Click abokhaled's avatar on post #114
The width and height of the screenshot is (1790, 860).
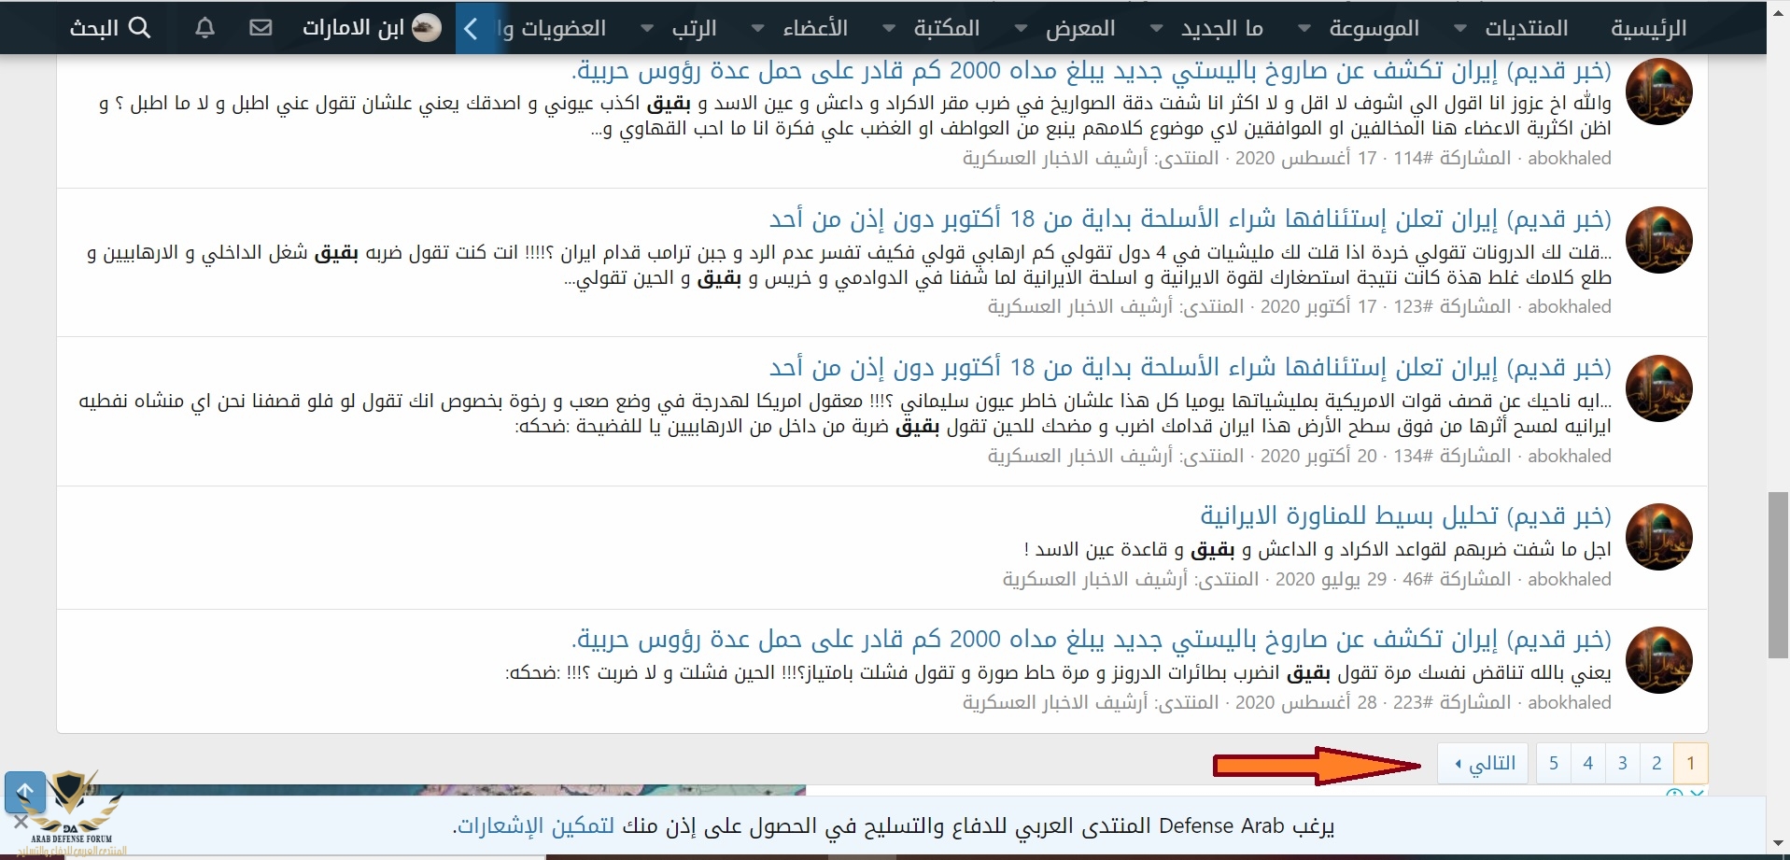[x=1658, y=92]
